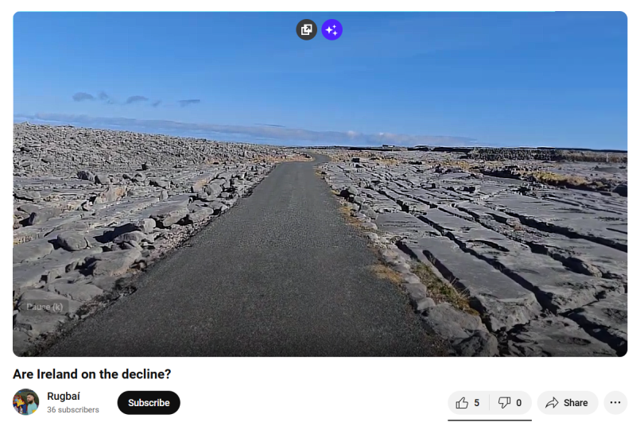Click the blue sky area of the video

click(x=320, y=73)
